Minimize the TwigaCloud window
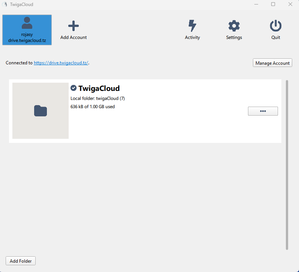This screenshot has height=272, width=299. tap(256, 4)
